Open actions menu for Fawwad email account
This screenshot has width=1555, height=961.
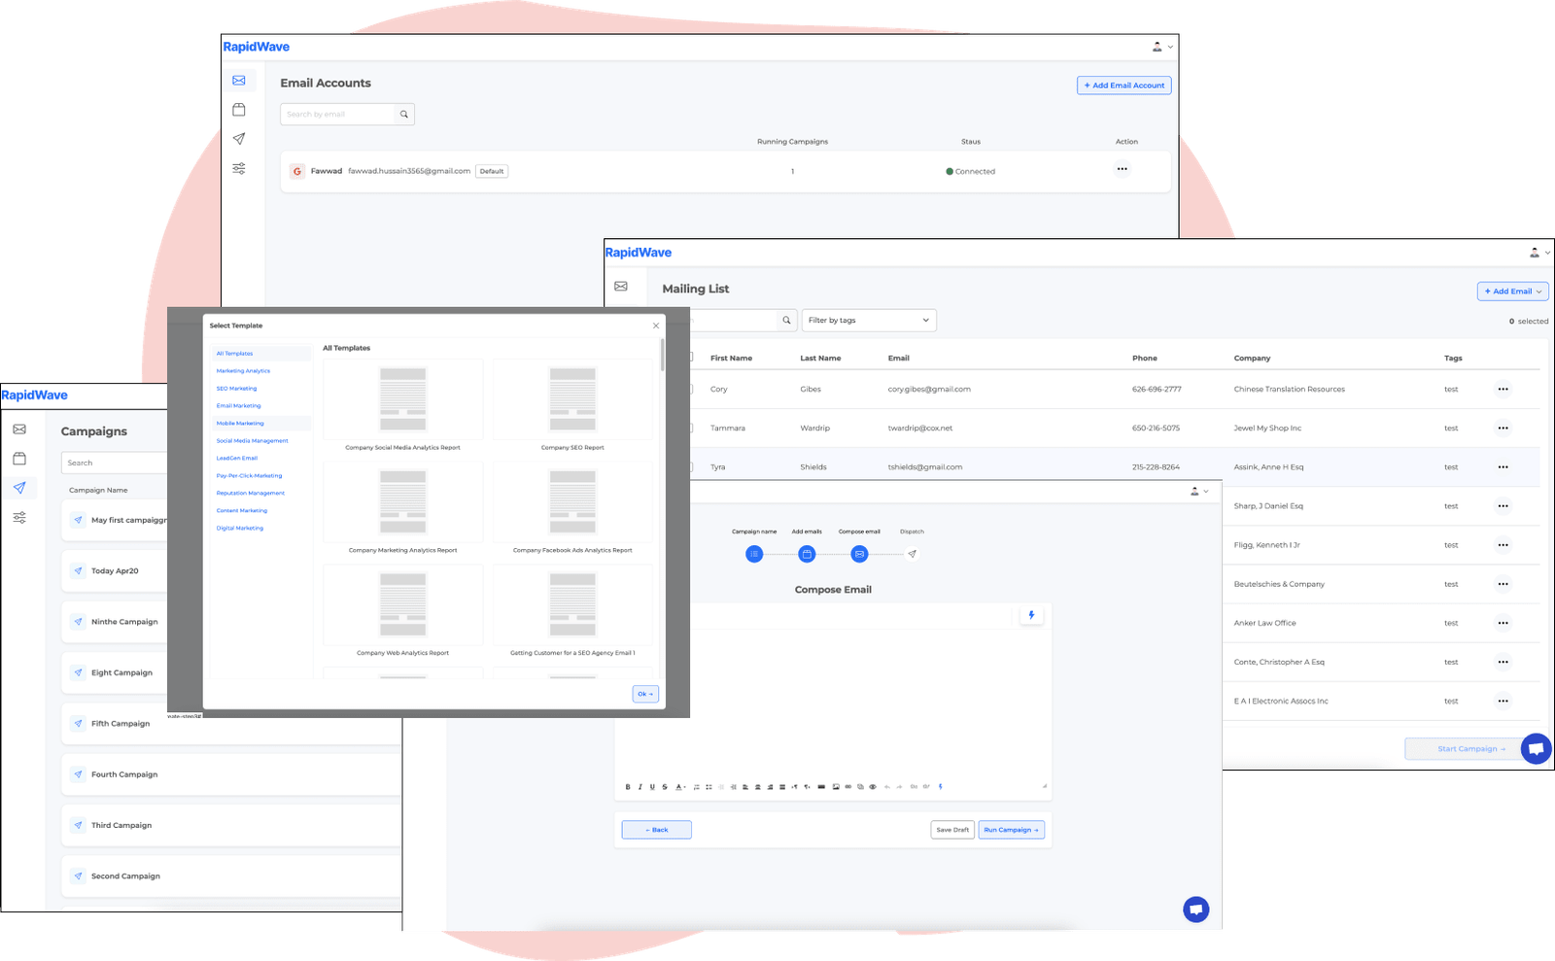(x=1123, y=169)
